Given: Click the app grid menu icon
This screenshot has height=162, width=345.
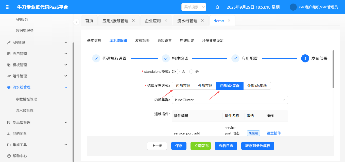Looking at the screenshot, I should [x=8, y=7].
